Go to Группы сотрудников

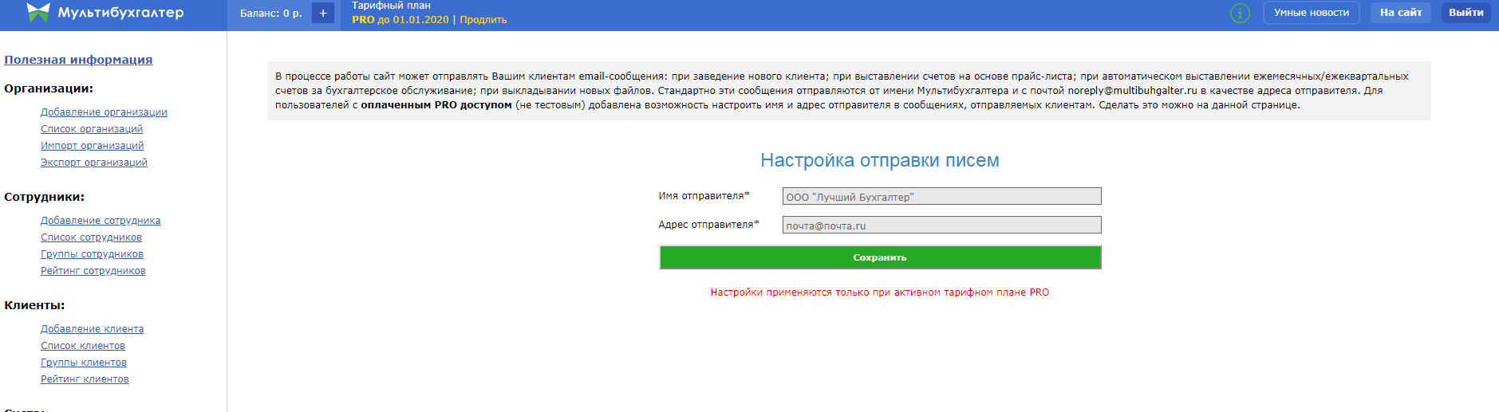92,254
